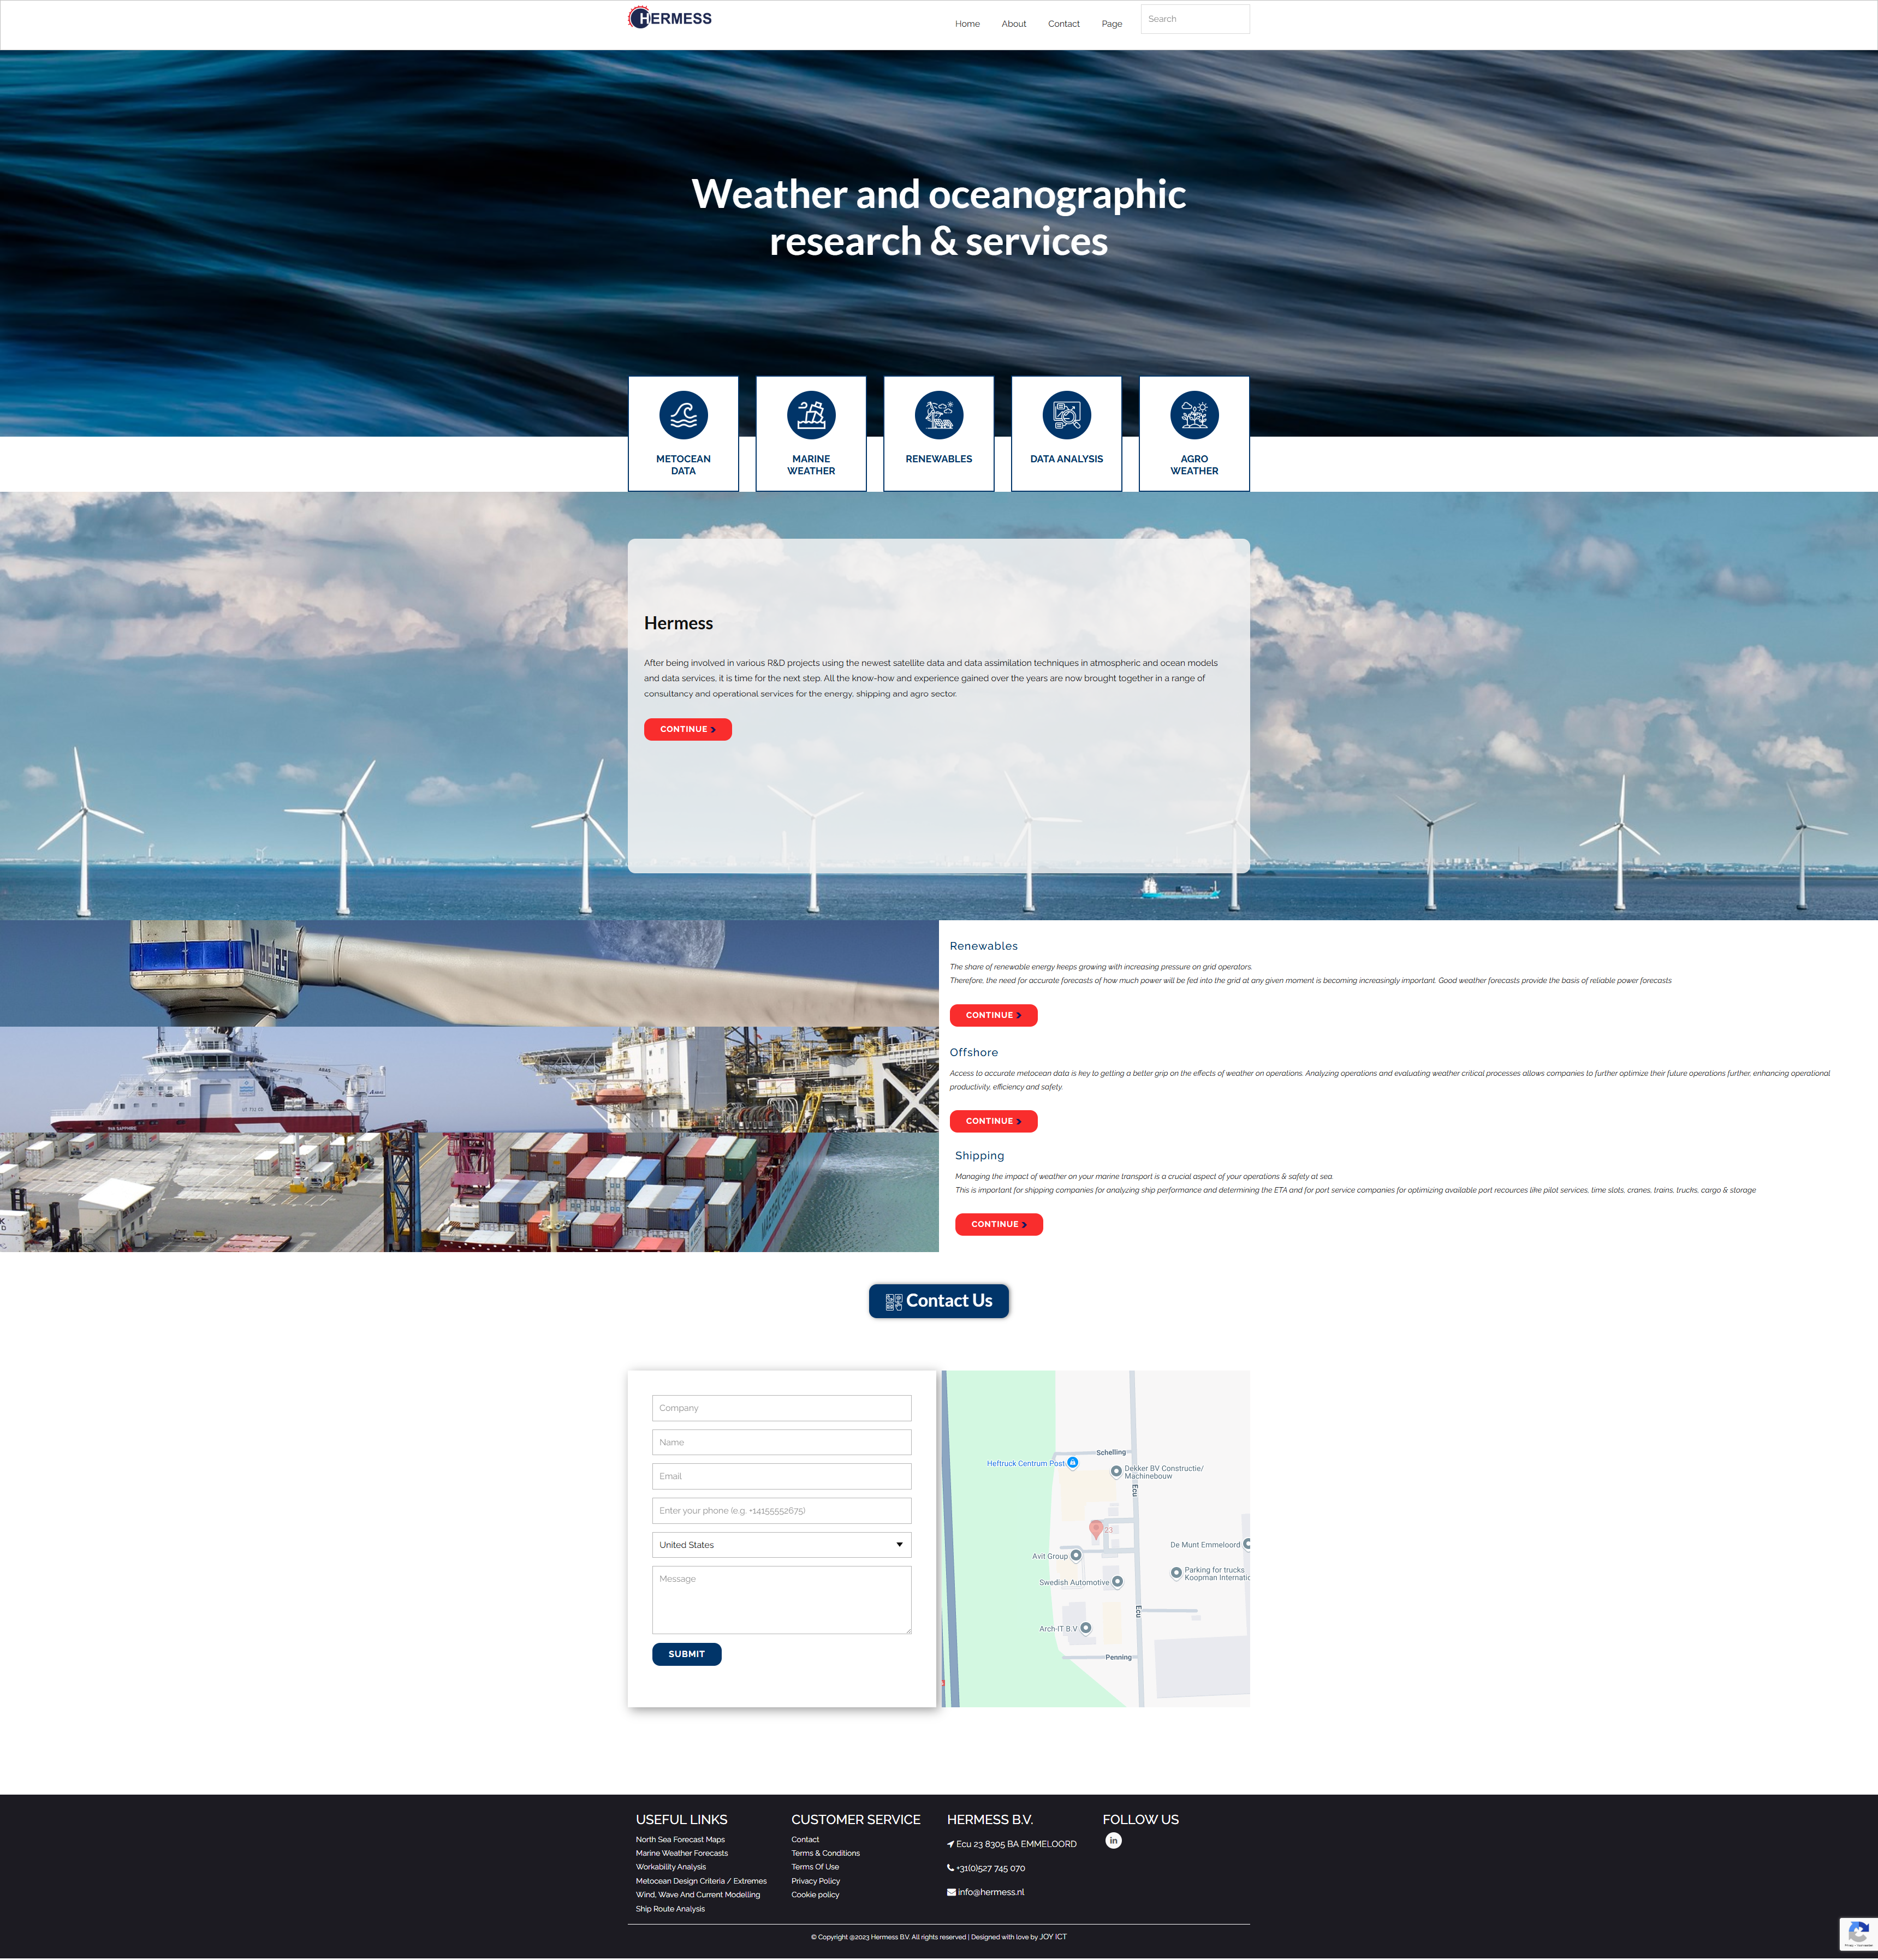
Task: Click the QR icon on the Contact Us button
Action: [x=893, y=1300]
